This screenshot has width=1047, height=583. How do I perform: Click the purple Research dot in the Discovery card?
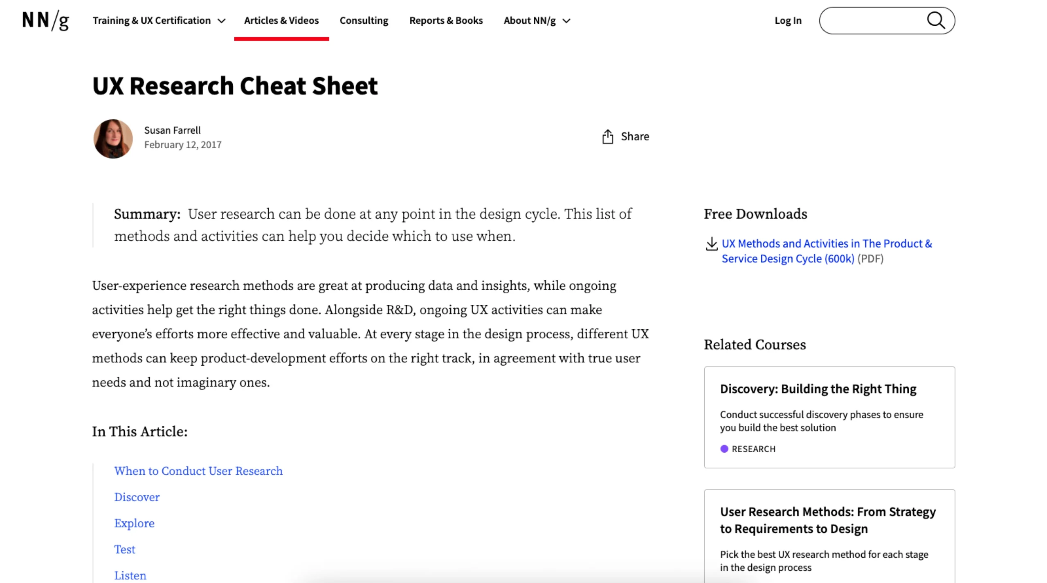[x=723, y=449]
